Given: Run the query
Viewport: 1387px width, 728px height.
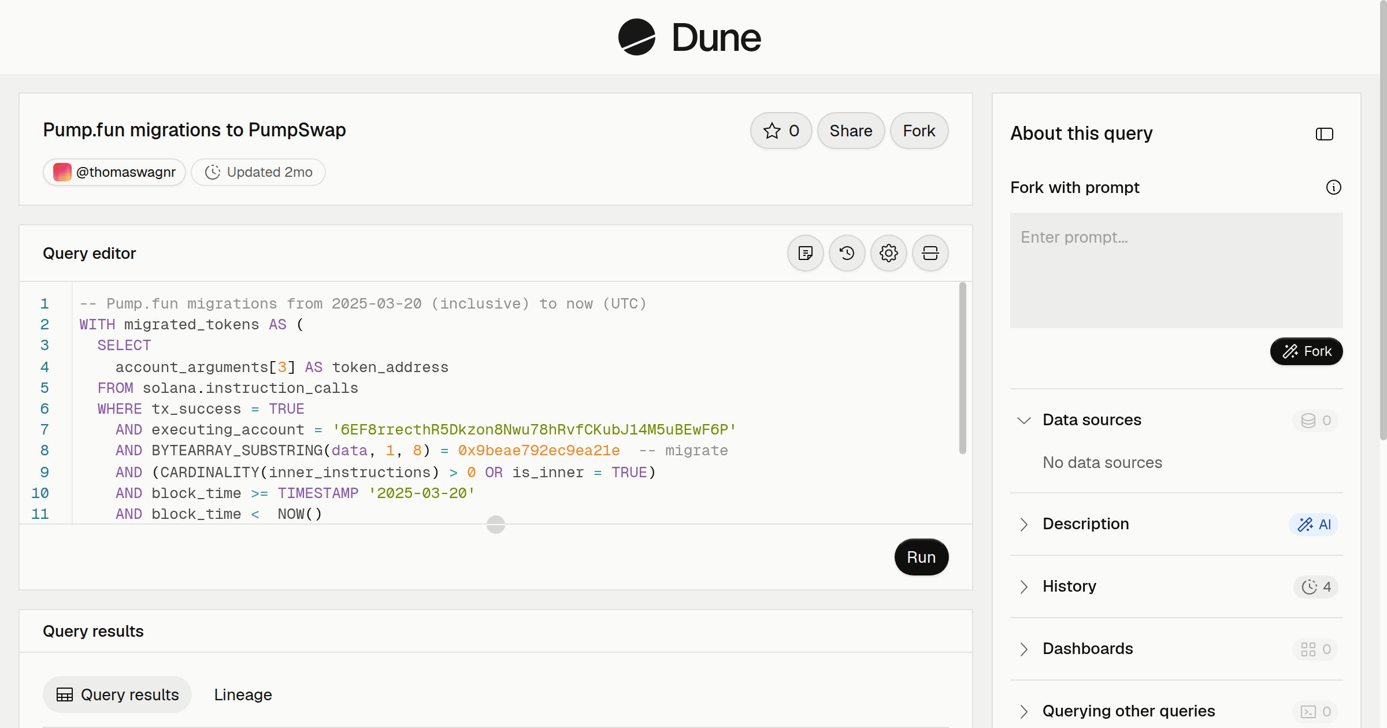Looking at the screenshot, I should pos(921,557).
